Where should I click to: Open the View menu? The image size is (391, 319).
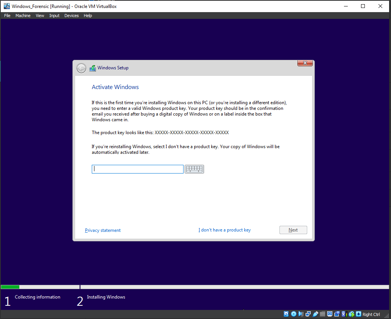(40, 16)
